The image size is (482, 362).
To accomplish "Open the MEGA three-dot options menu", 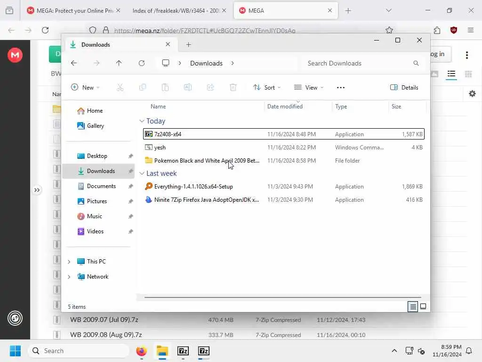I will click(x=467, y=55).
